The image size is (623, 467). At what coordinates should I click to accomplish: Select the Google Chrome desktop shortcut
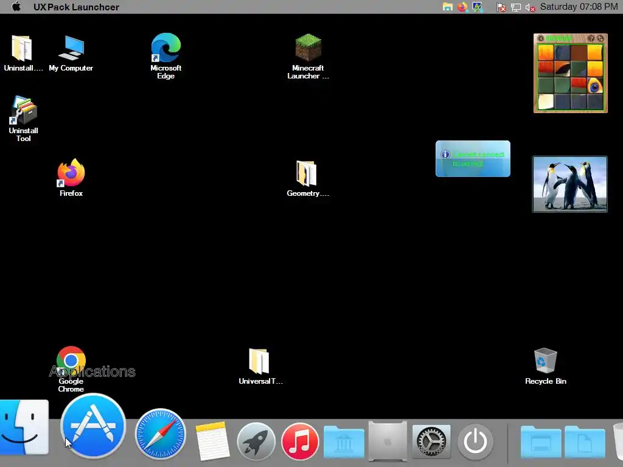71,369
